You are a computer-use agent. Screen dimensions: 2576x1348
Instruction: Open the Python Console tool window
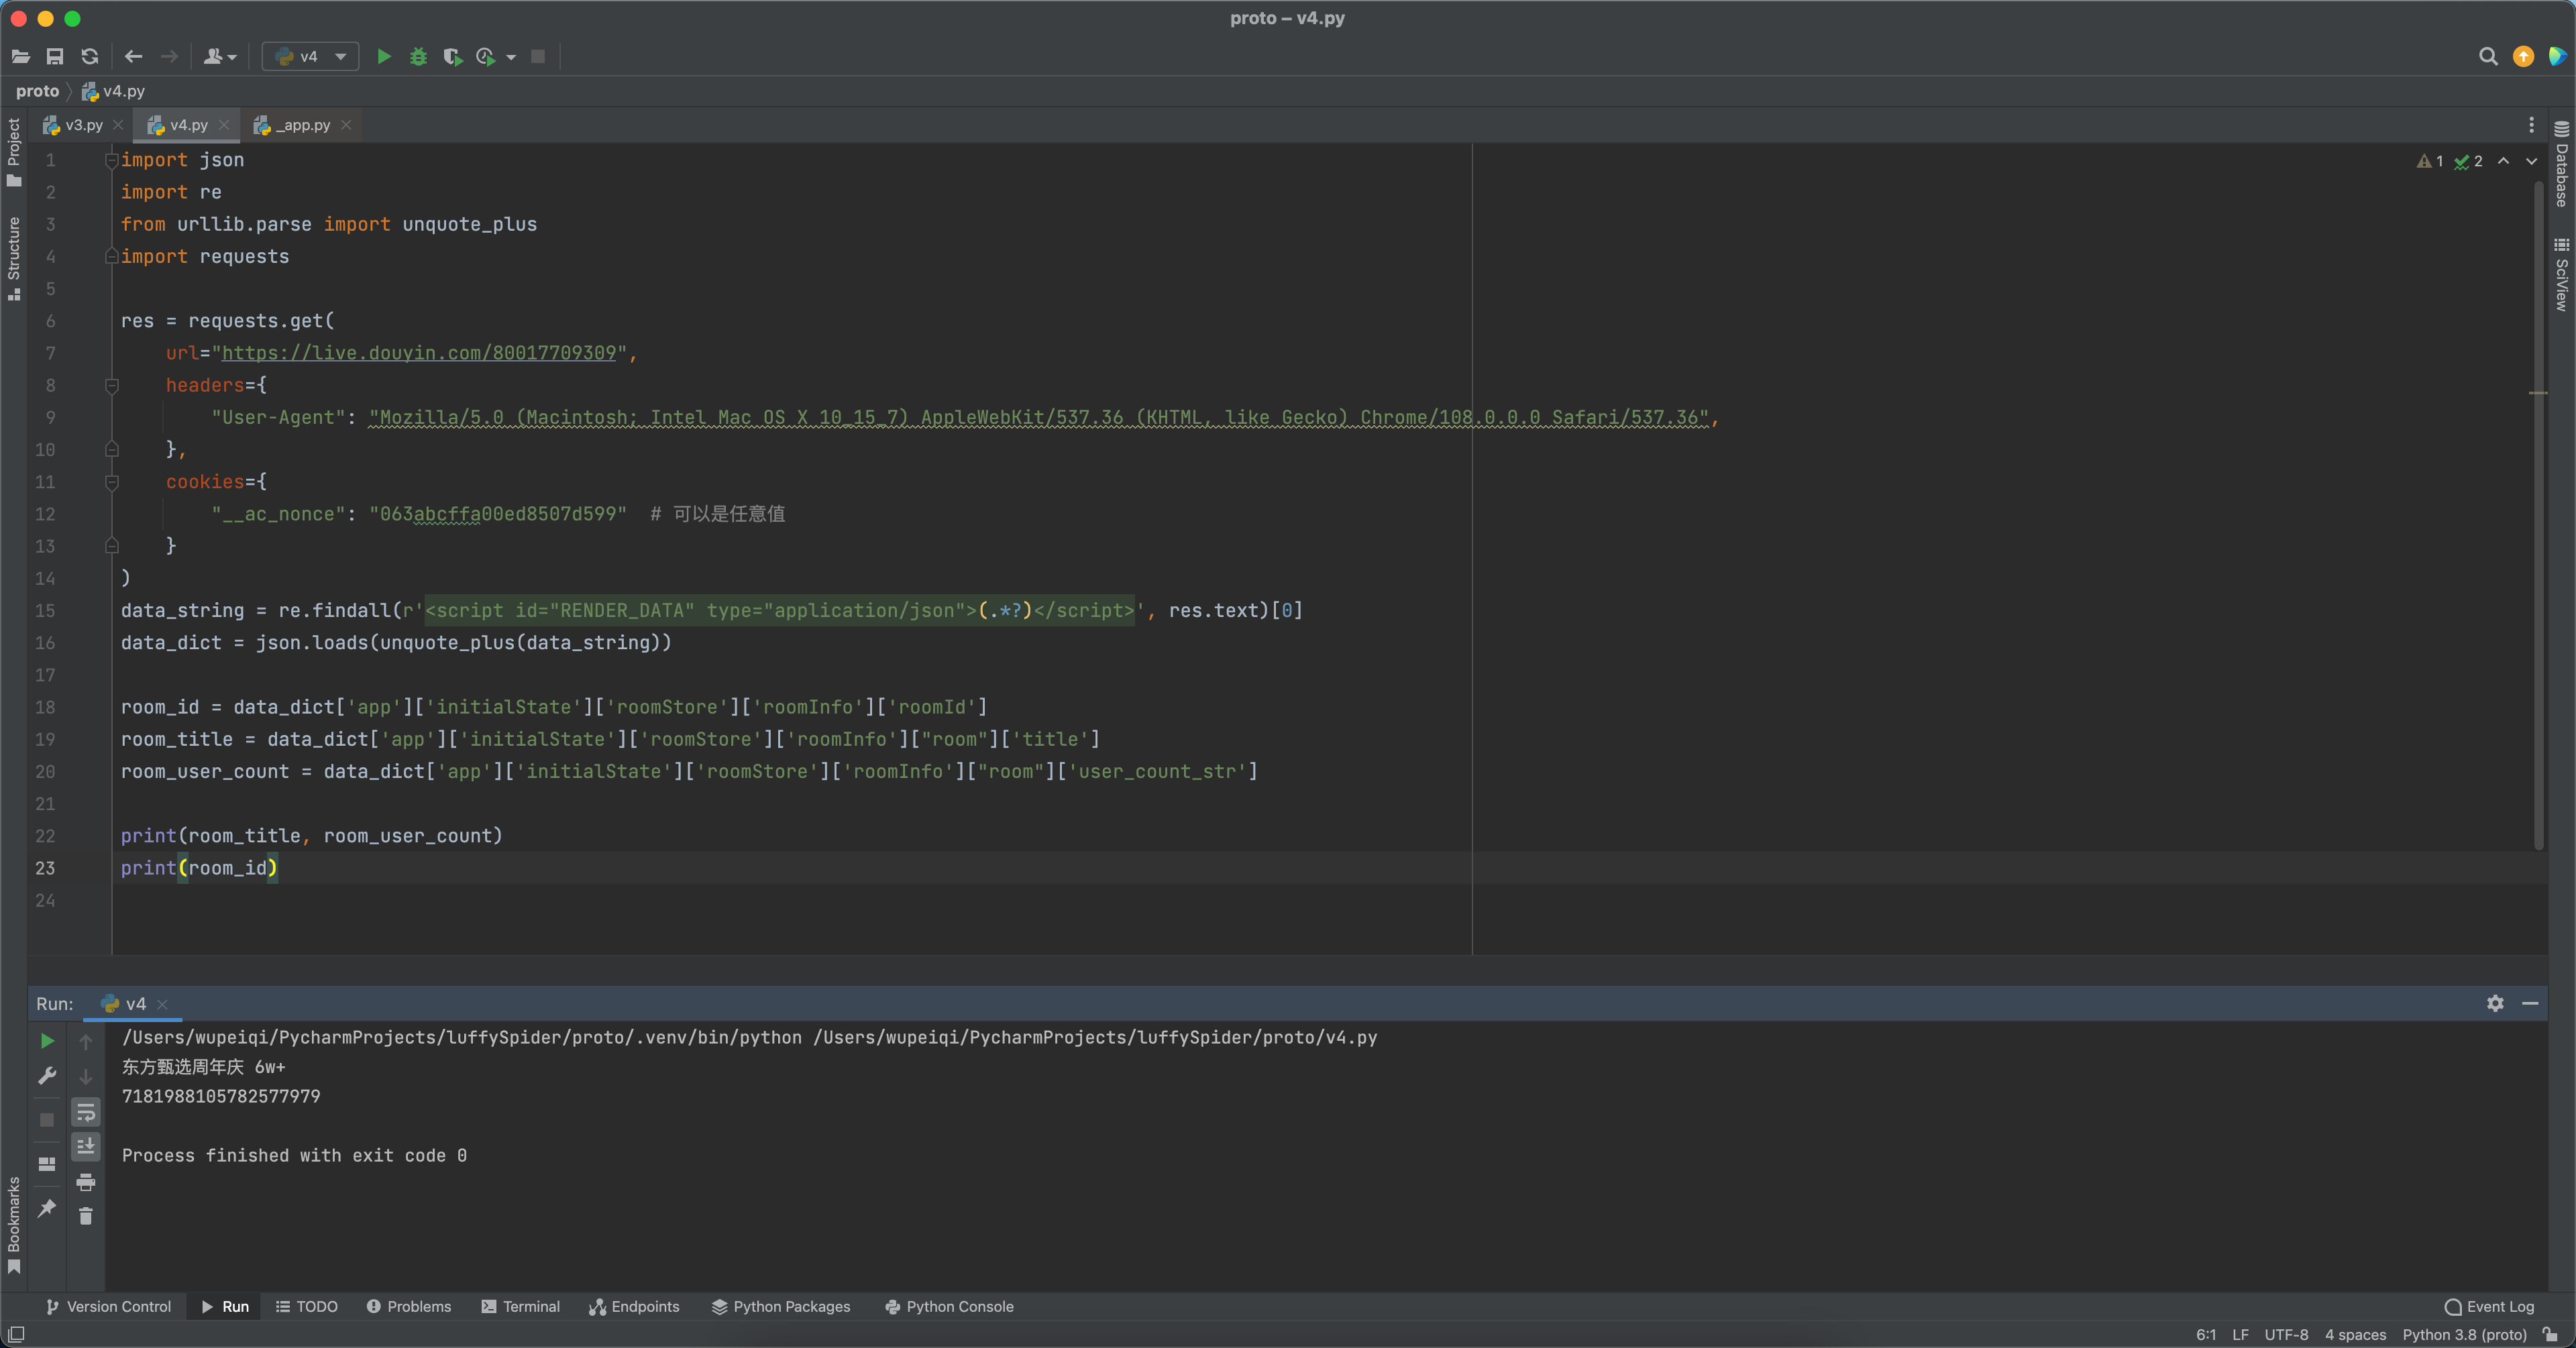click(x=950, y=1307)
